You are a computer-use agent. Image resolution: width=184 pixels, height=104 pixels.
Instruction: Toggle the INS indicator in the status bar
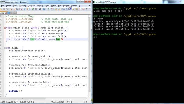86,102
